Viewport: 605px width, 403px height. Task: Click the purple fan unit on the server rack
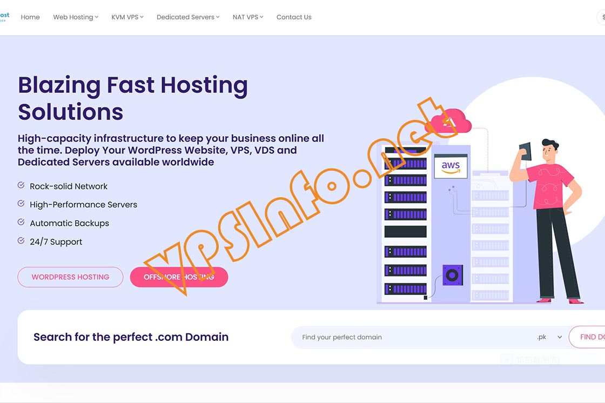click(453, 275)
